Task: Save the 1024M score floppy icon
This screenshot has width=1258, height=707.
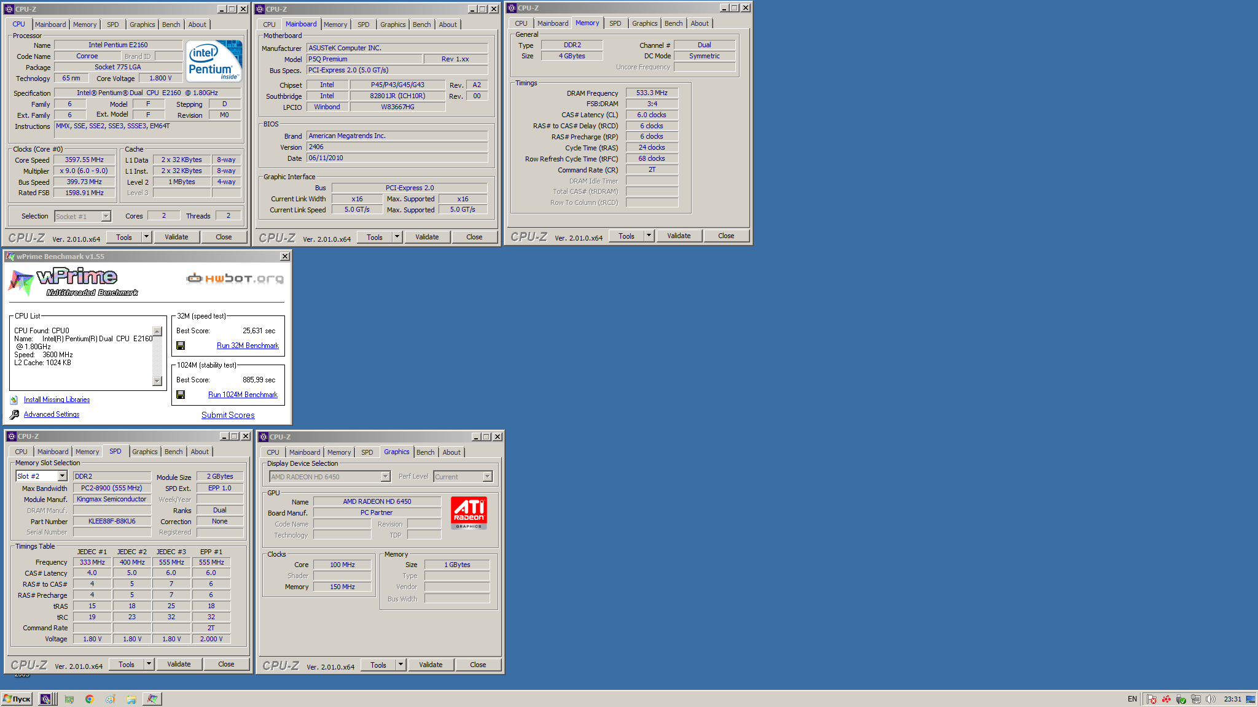Action: [x=181, y=395]
